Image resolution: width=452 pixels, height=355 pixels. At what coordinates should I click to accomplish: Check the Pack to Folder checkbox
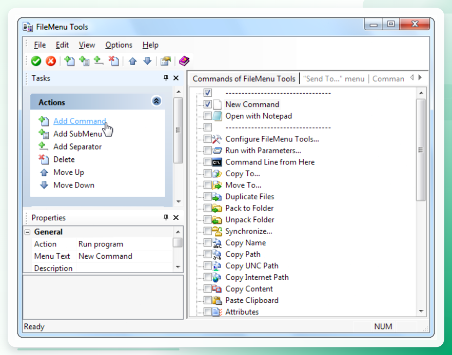pyautogui.click(x=208, y=208)
